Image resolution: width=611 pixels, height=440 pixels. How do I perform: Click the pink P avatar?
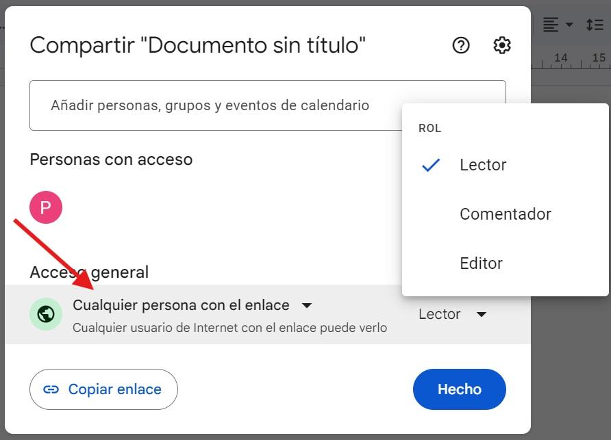point(46,207)
